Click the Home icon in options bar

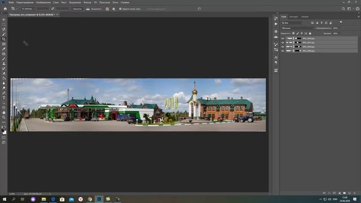coord(5,9)
